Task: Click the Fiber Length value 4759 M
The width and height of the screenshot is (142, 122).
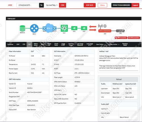Action: [77, 77]
